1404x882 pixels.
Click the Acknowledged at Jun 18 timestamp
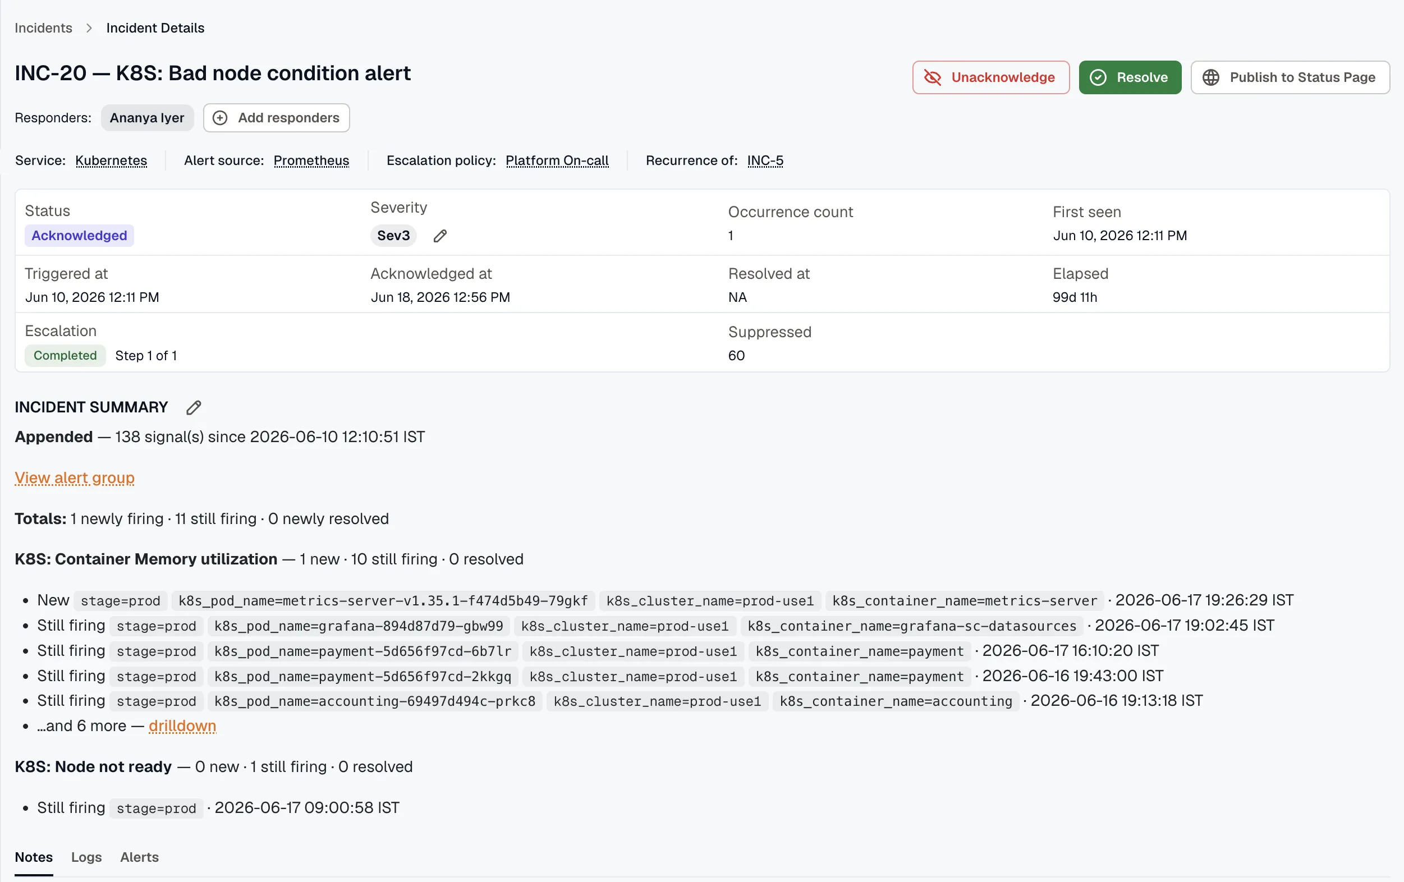(x=440, y=297)
